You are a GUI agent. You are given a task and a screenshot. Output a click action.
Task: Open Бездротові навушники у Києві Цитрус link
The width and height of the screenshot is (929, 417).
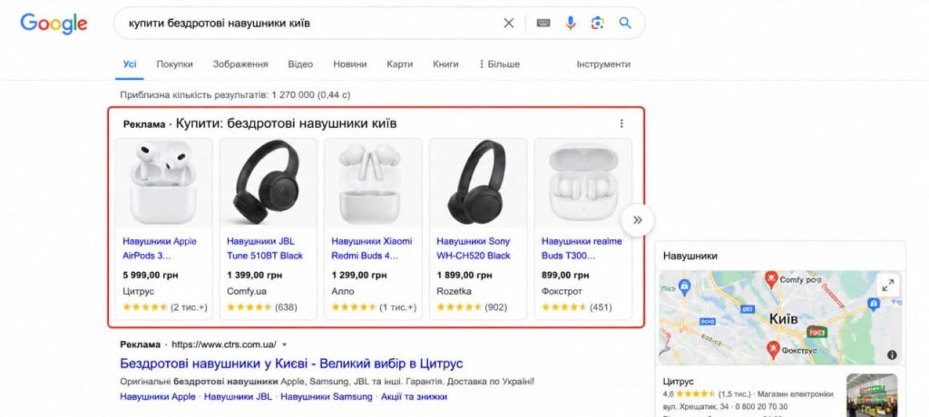(x=291, y=364)
